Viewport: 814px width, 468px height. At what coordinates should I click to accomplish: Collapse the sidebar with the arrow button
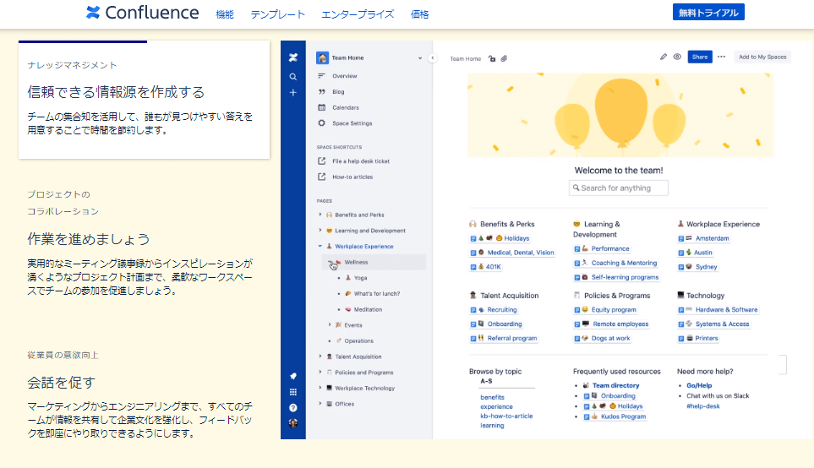pos(433,58)
